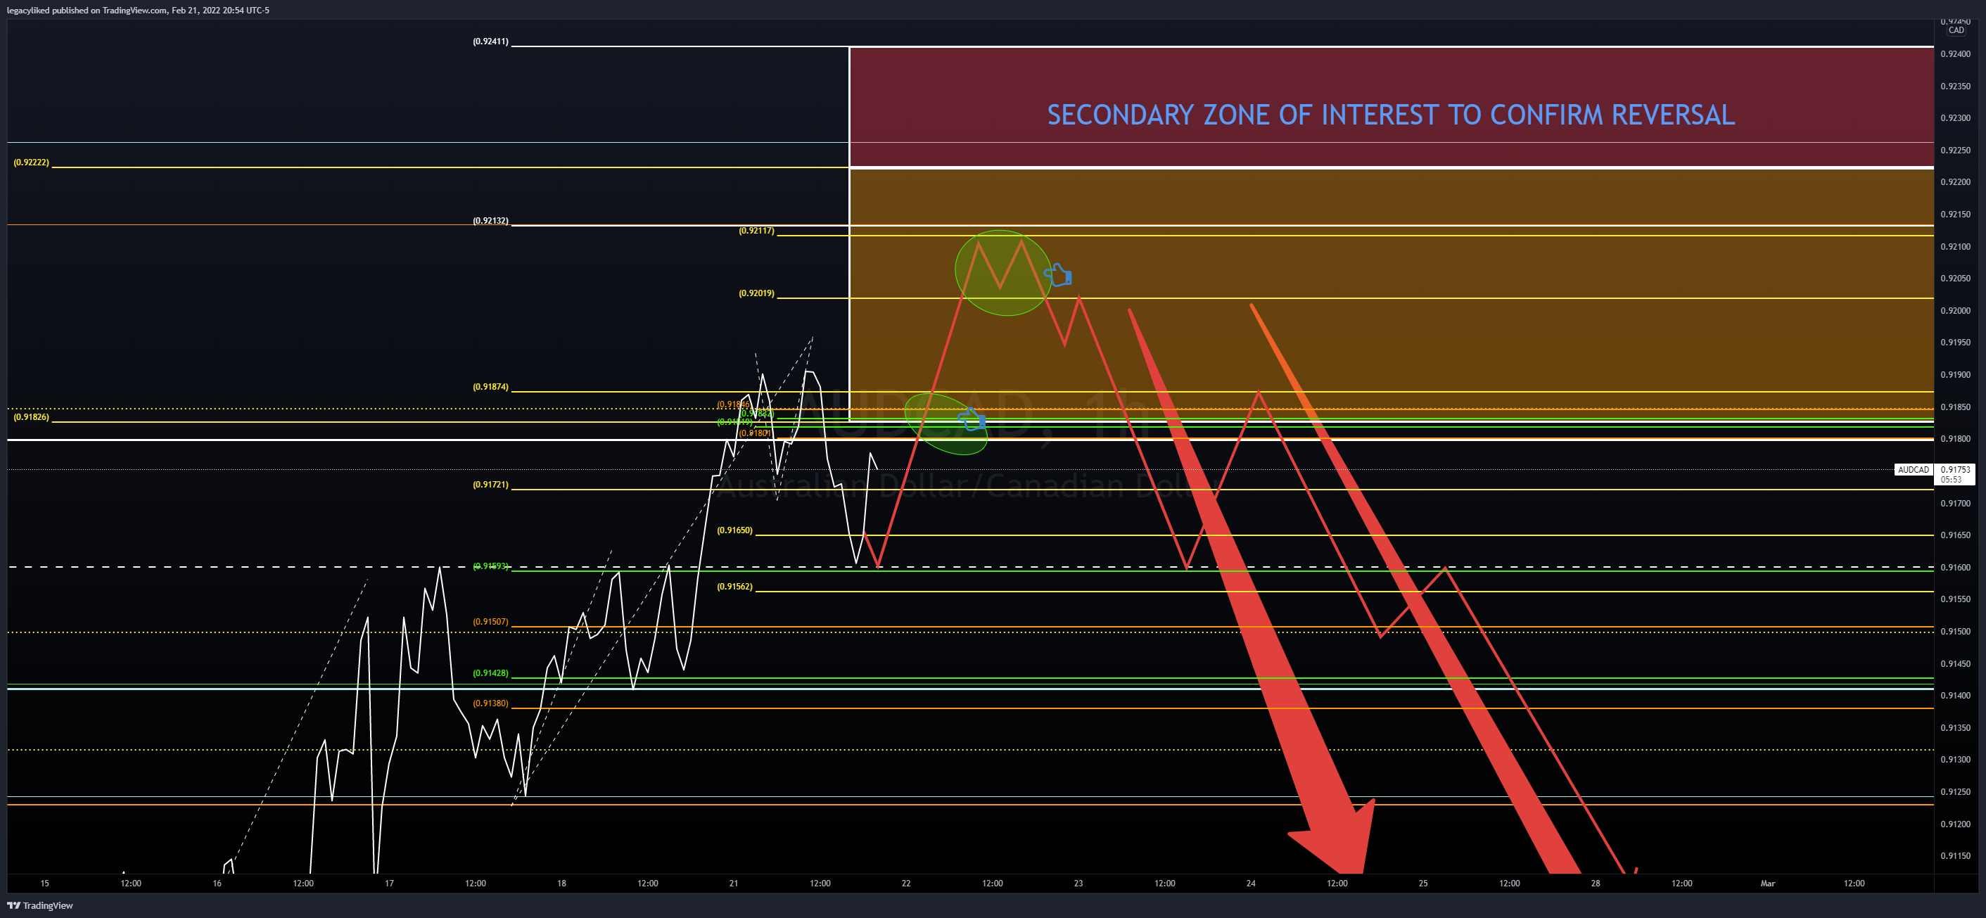Click the 0.92200 tick on the price axis
The width and height of the screenshot is (1986, 918).
(1955, 182)
